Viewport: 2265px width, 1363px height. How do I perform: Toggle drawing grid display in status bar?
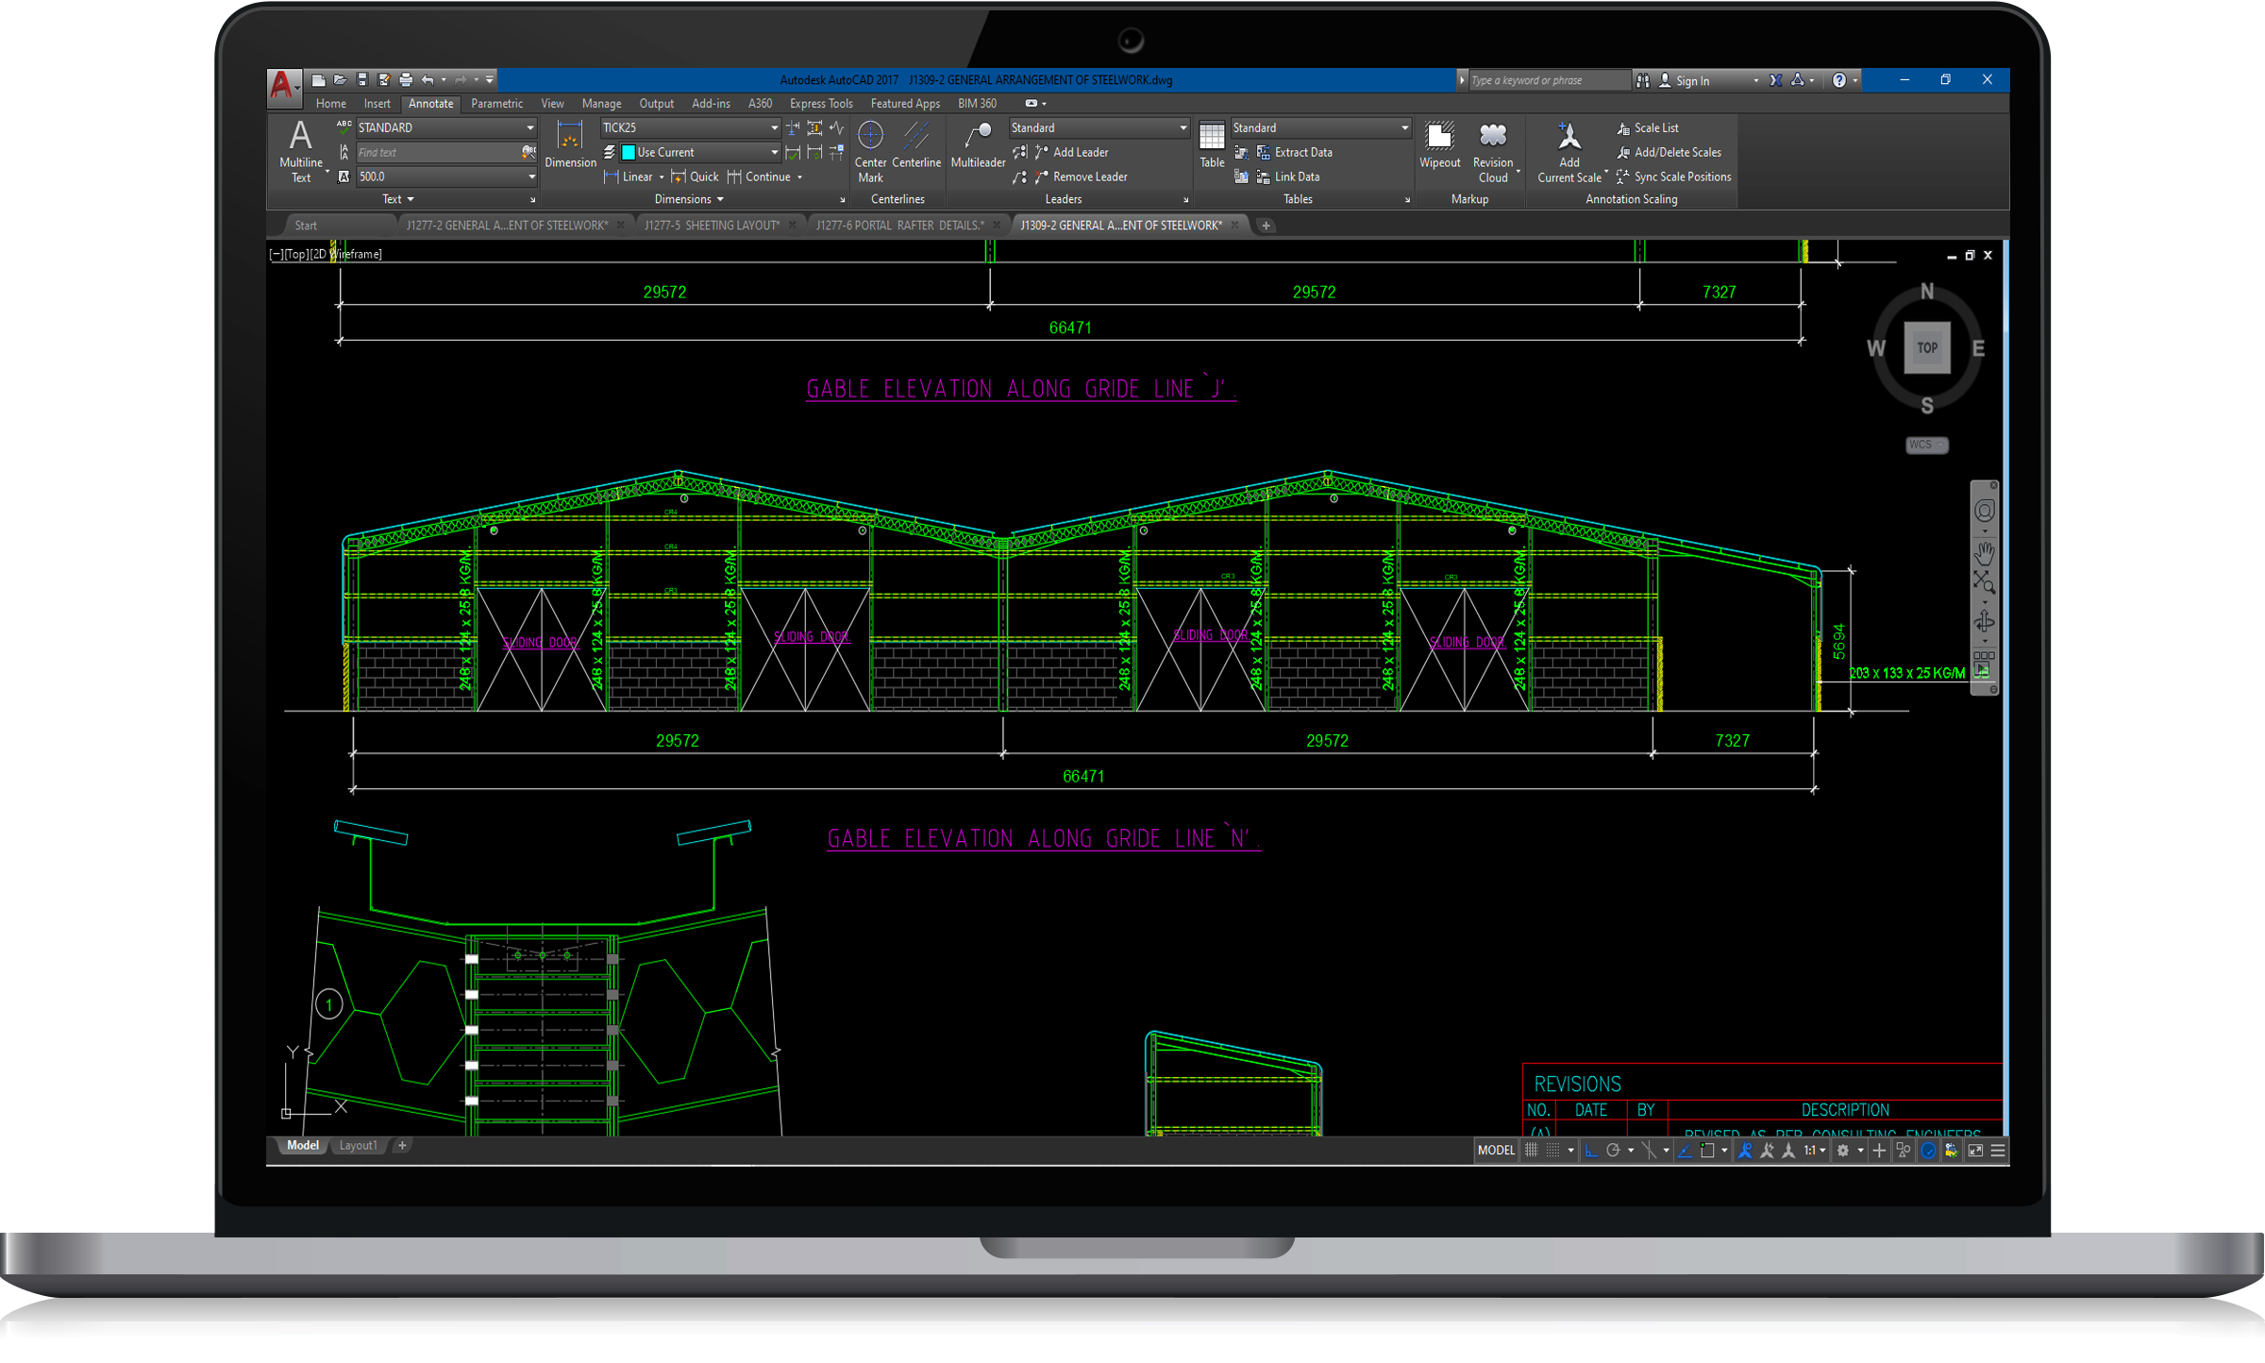click(1531, 1150)
